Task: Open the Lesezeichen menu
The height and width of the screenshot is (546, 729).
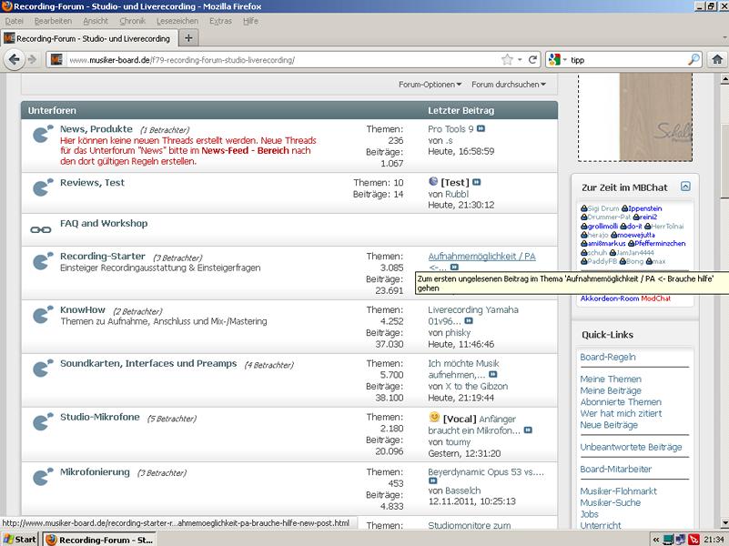Action: click(177, 21)
